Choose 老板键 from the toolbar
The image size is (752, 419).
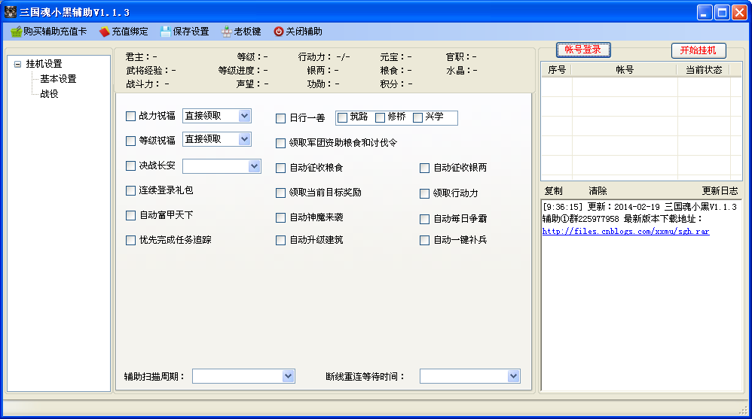click(241, 32)
